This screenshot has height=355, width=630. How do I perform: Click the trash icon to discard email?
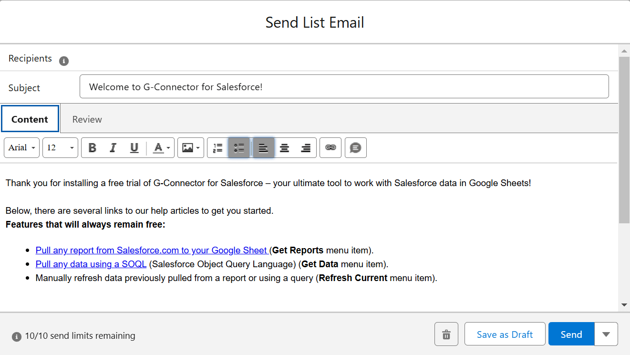tap(446, 334)
